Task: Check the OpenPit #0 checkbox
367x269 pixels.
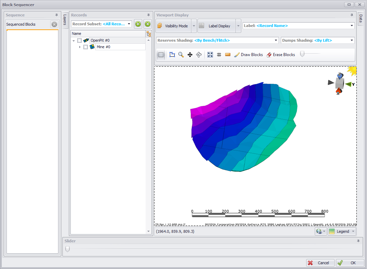Action: (x=80, y=41)
